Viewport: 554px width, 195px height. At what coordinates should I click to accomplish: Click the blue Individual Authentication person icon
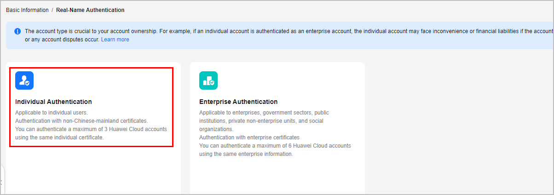coord(24,80)
